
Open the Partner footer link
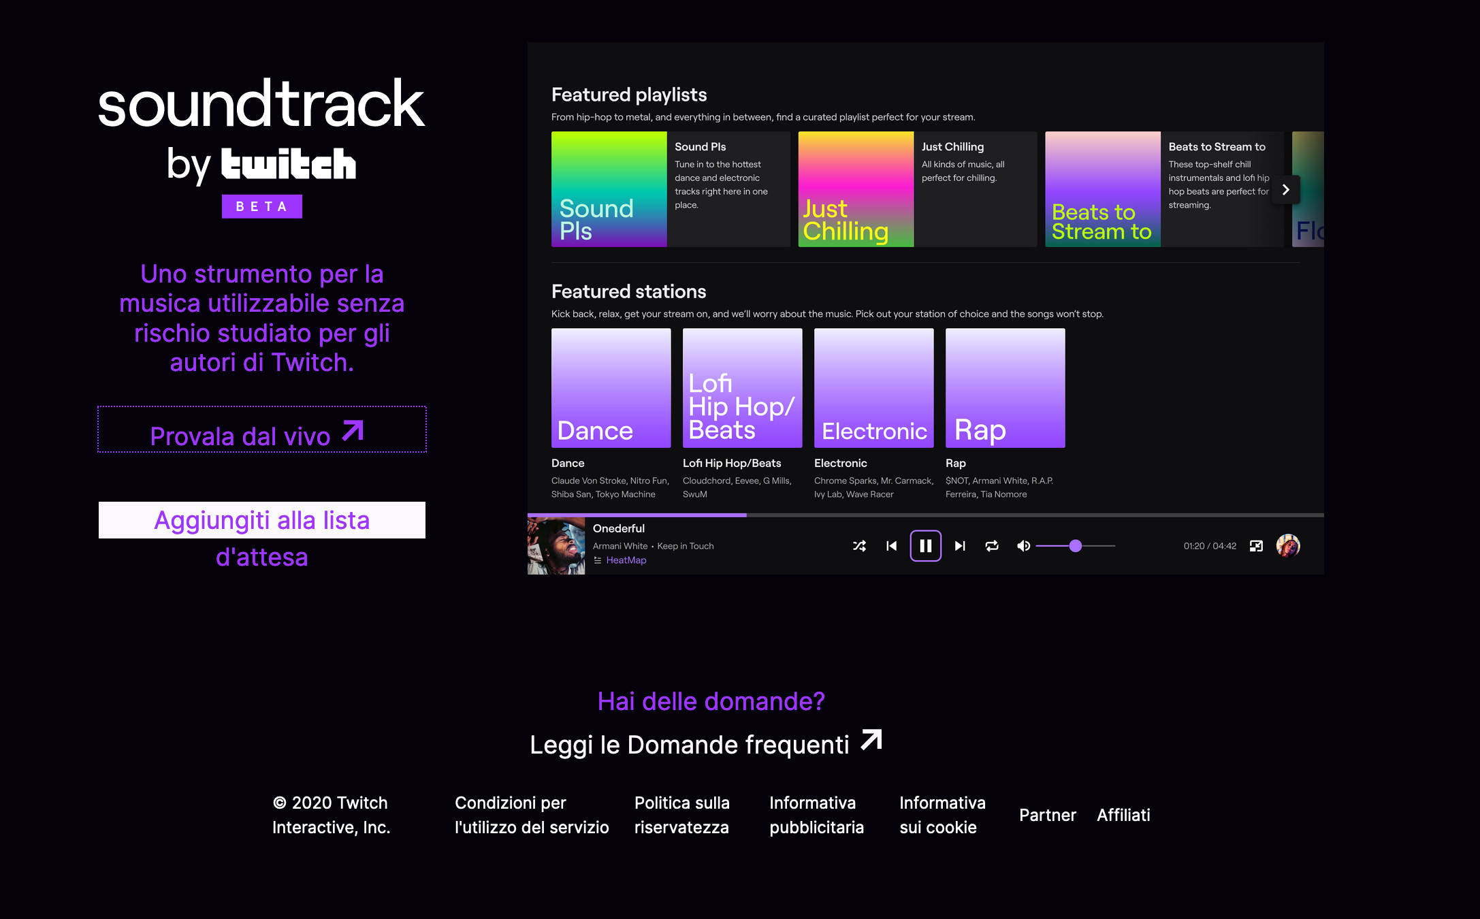tap(1048, 815)
